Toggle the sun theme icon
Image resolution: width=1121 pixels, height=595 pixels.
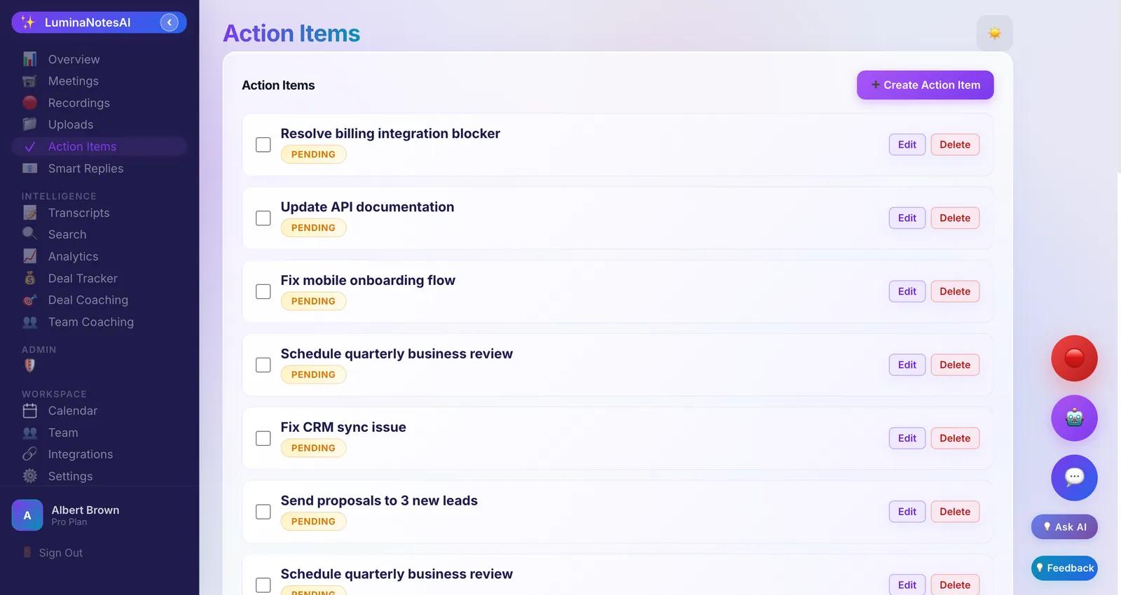click(x=994, y=33)
